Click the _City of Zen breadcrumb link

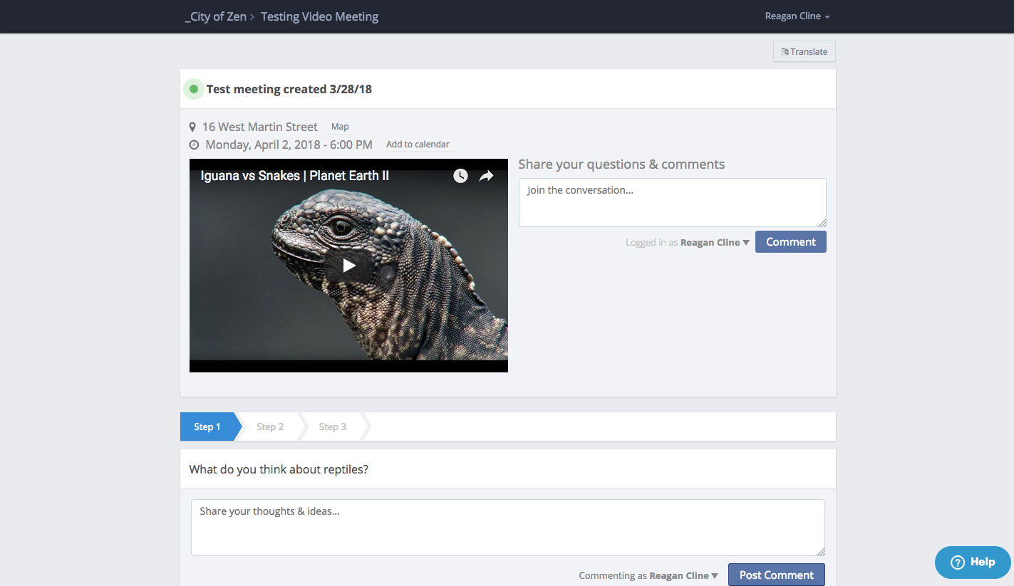click(215, 16)
